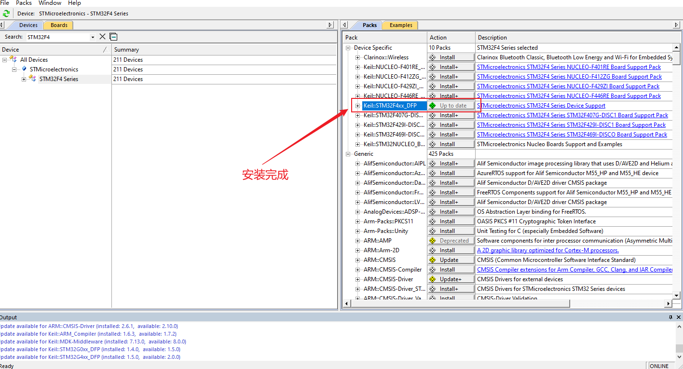This screenshot has height=369, width=683.
Task: Open the CMSIS Compiler extensions link
Action: coord(574,270)
